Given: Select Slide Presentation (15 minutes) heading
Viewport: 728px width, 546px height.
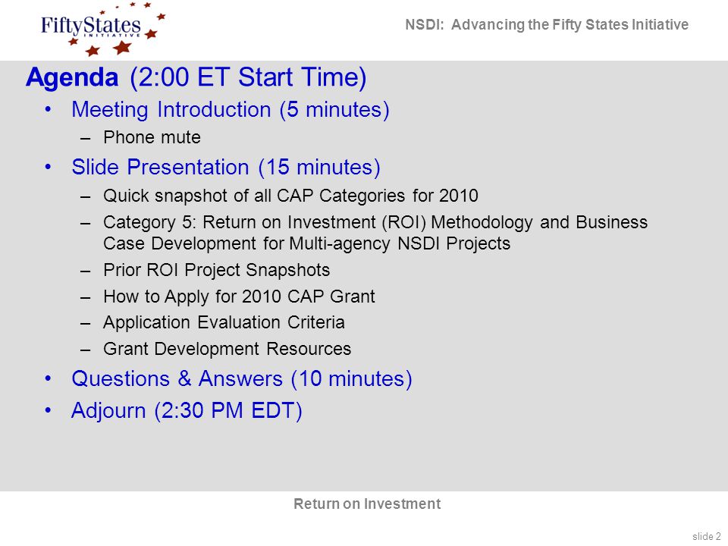Looking at the screenshot, I should pyautogui.click(x=226, y=167).
